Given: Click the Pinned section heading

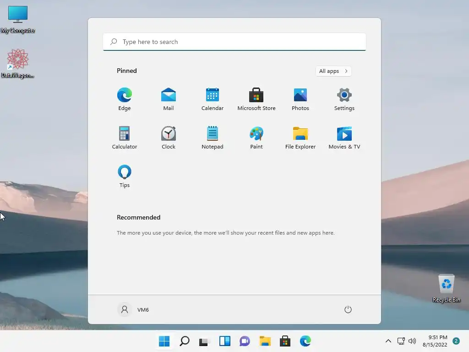Looking at the screenshot, I should (127, 71).
